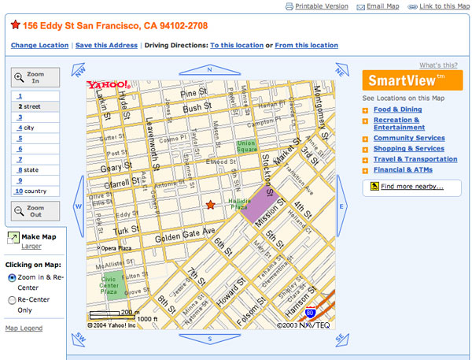Open Recreation & Entertainment link
Viewport: 472px width, 360px height.
click(399, 124)
